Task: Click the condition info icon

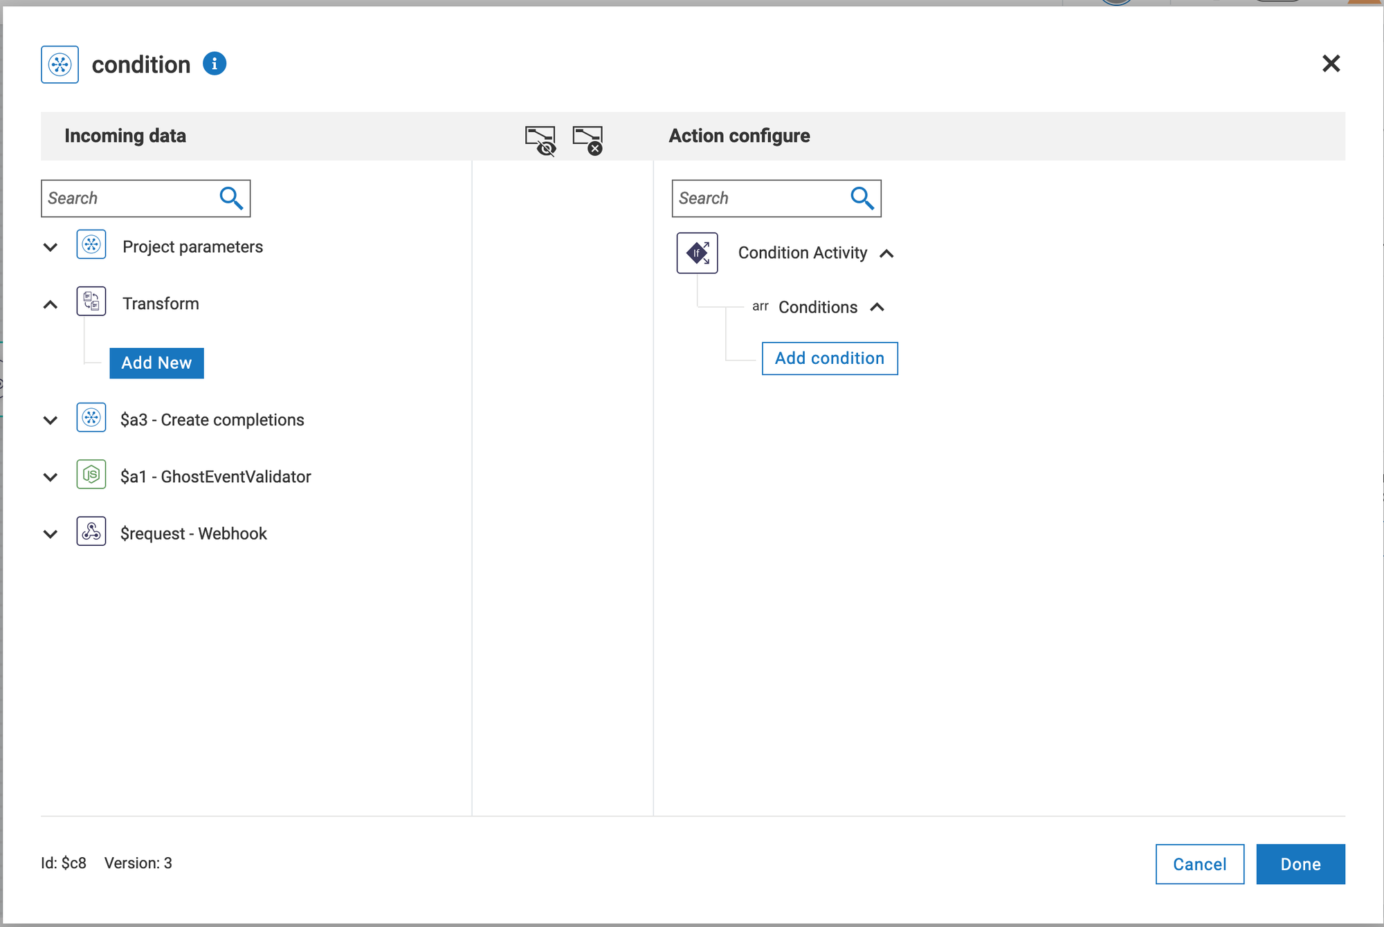Action: (215, 64)
